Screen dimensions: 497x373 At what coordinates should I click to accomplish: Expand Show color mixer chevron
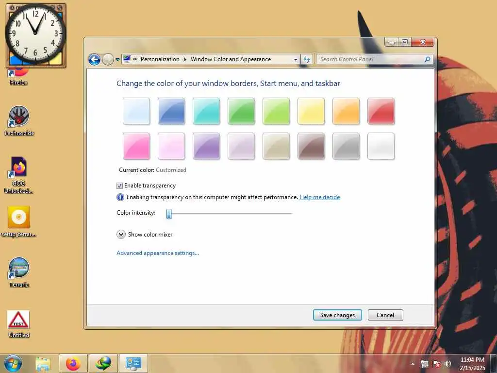coord(121,235)
